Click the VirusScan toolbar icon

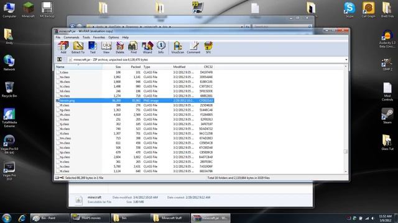(x=177, y=47)
